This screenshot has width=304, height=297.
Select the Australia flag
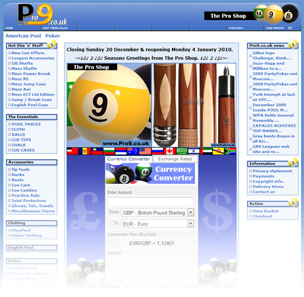[133, 151]
